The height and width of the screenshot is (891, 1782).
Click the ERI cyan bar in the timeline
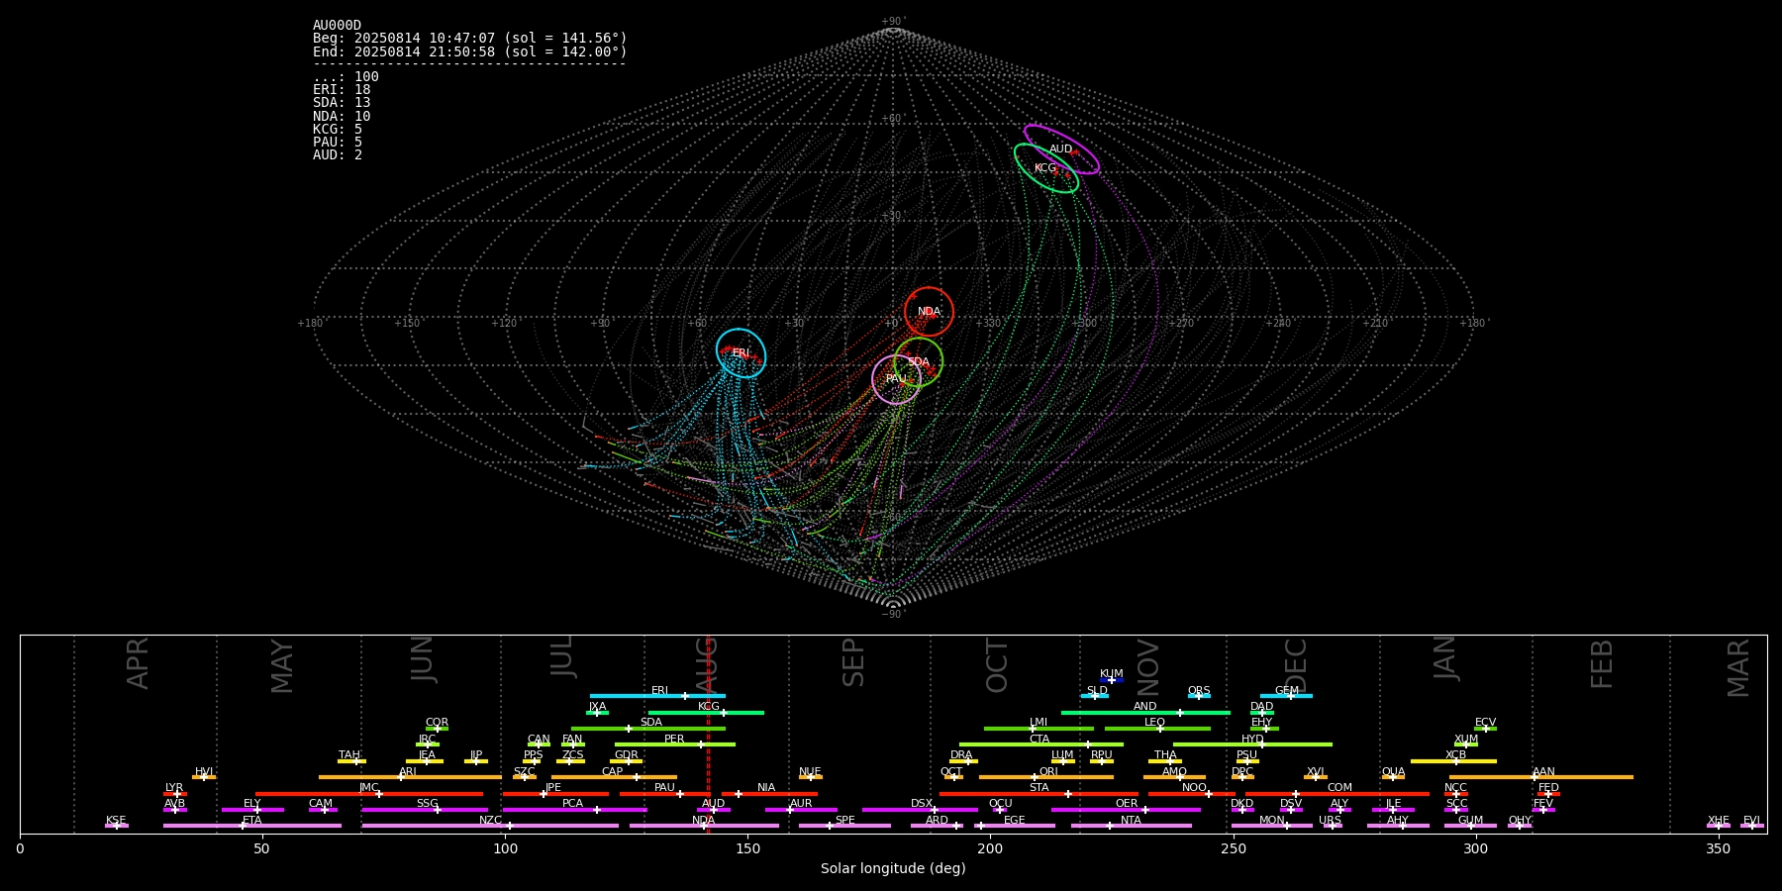[657, 696]
